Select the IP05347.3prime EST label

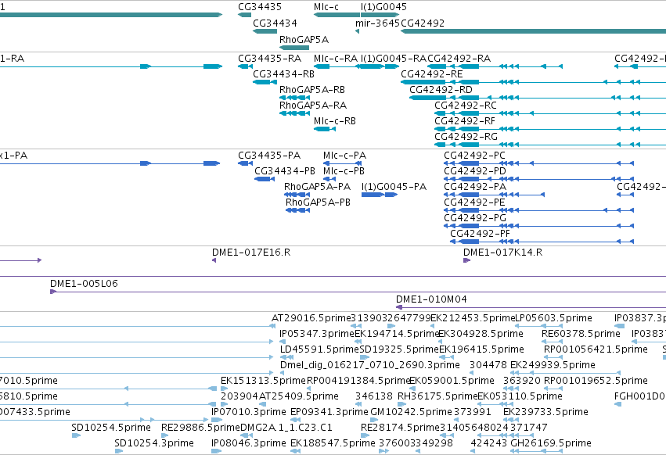click(x=317, y=334)
